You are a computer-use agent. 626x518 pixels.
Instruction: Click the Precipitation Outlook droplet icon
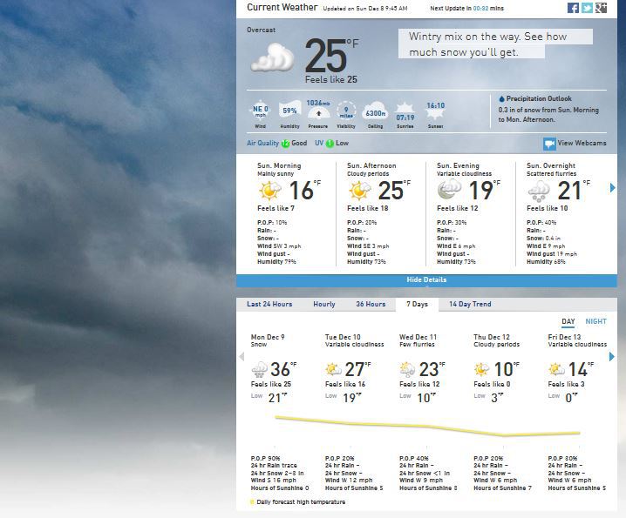(502, 98)
